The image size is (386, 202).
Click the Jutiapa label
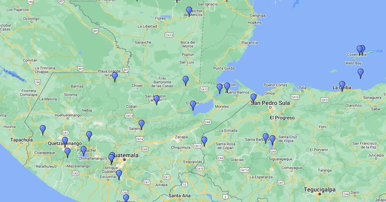pos(161,185)
